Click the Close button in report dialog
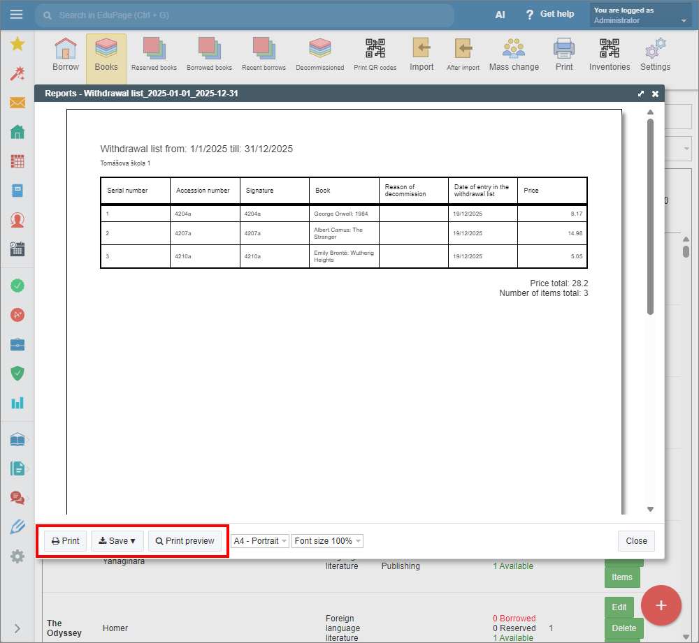 [636, 541]
